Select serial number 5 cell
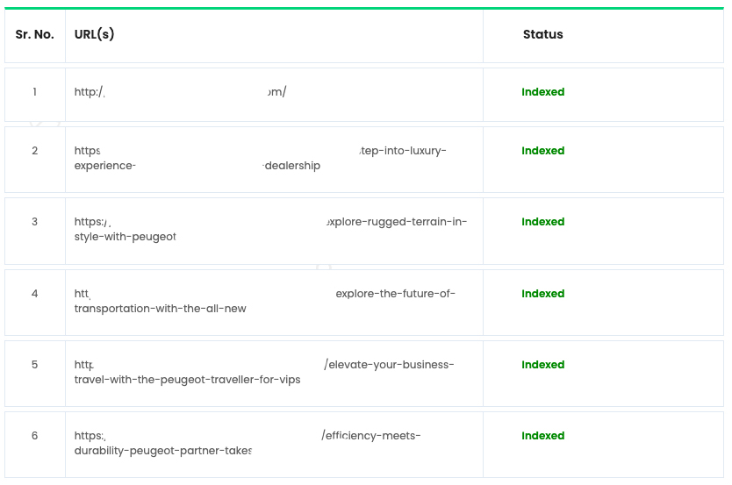Viewport: 732px width, 485px height. coord(34,373)
